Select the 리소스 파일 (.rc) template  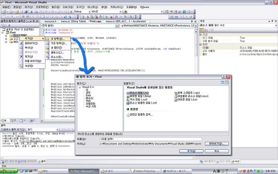click(x=137, y=93)
